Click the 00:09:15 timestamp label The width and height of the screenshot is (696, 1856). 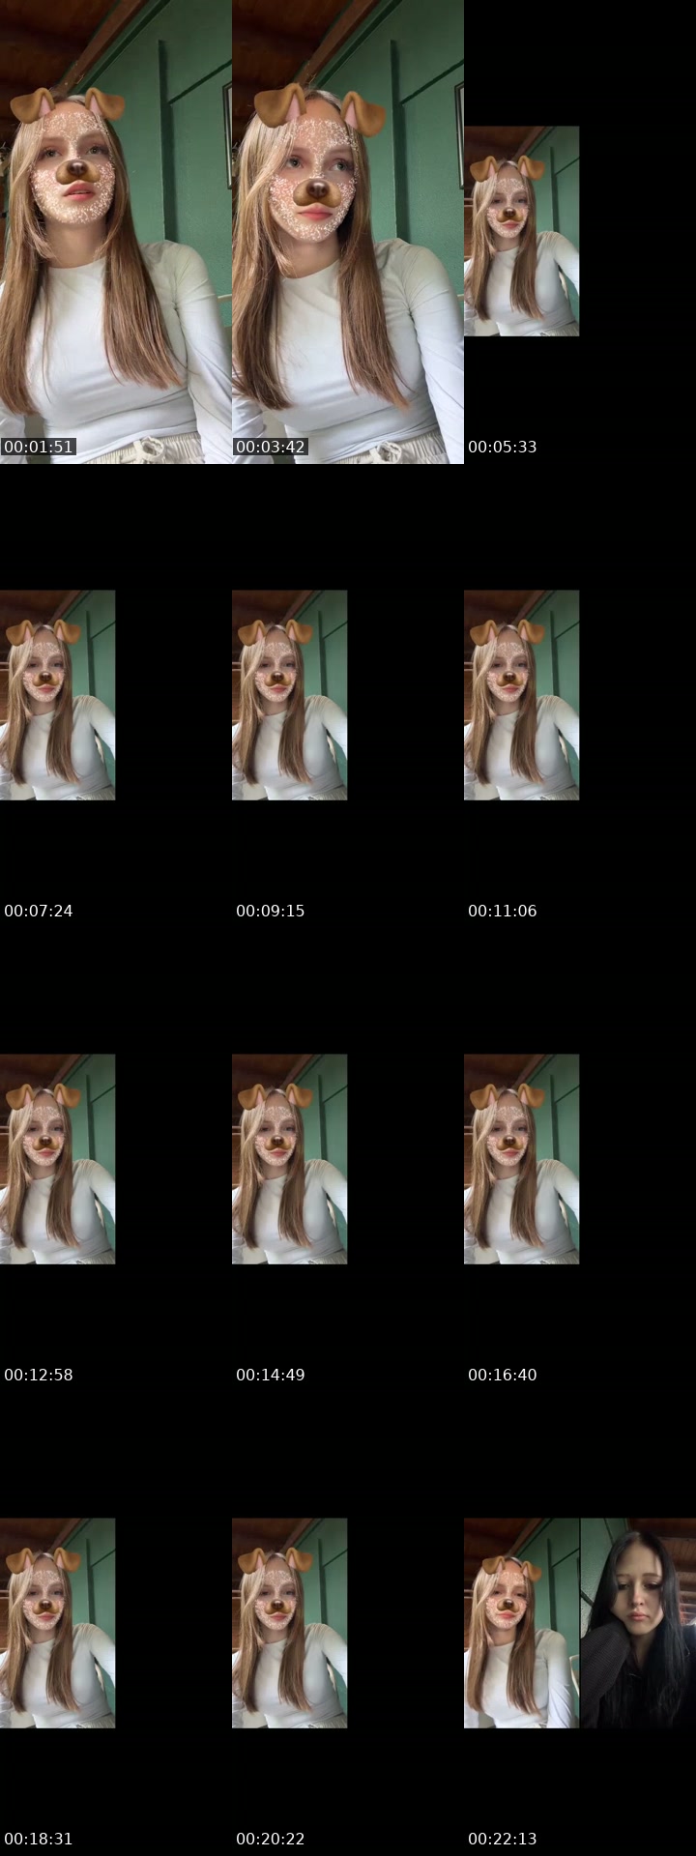click(271, 911)
